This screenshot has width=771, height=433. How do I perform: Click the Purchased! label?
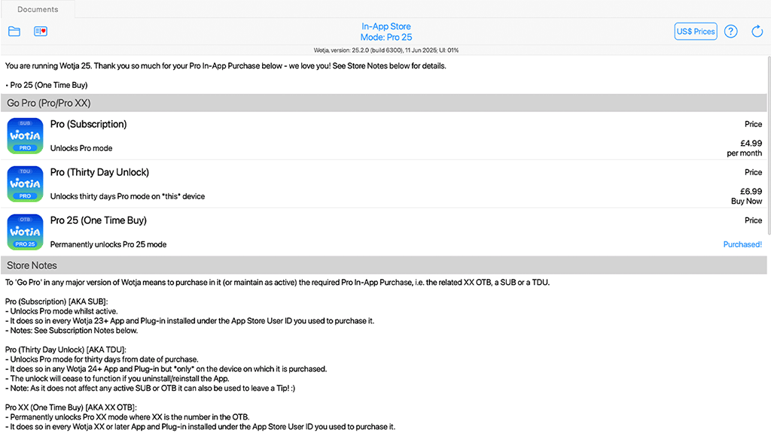742,244
